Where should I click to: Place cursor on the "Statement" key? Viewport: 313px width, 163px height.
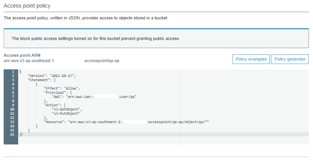click(39, 80)
